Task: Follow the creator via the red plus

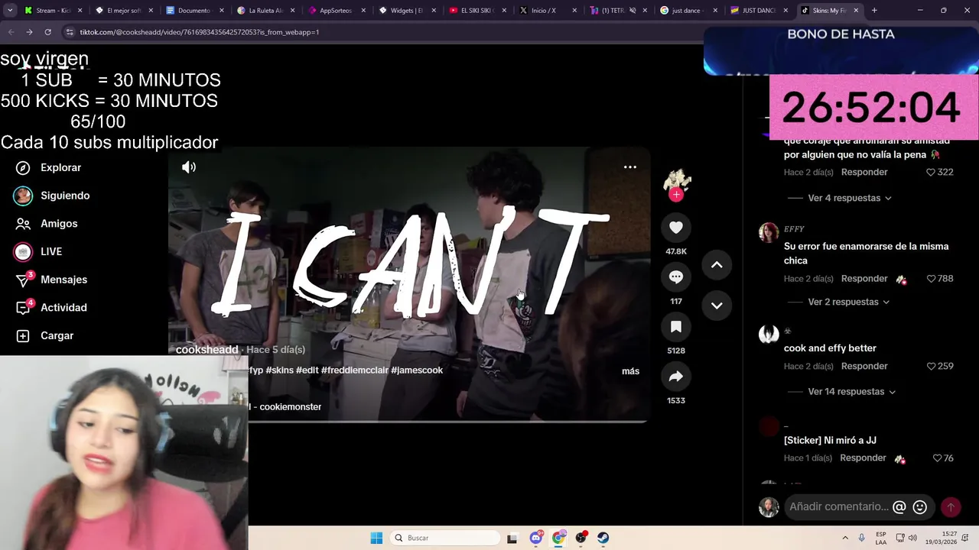Action: (676, 195)
